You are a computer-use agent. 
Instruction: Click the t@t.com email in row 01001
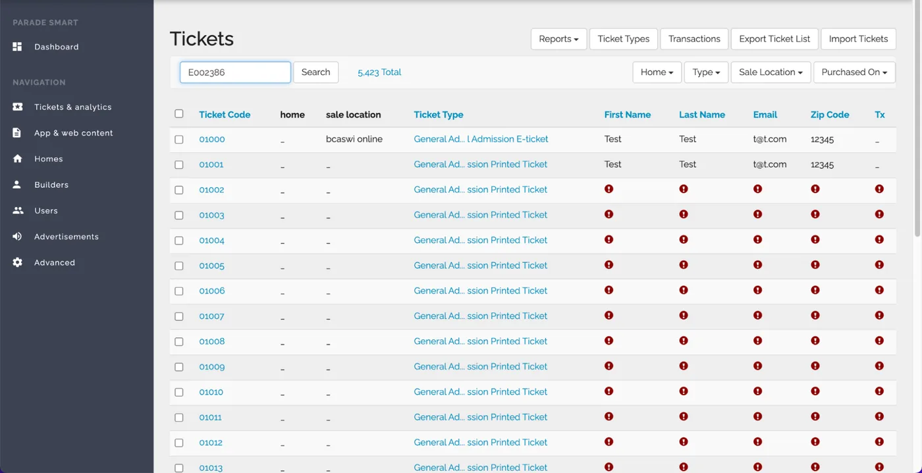pyautogui.click(x=770, y=164)
